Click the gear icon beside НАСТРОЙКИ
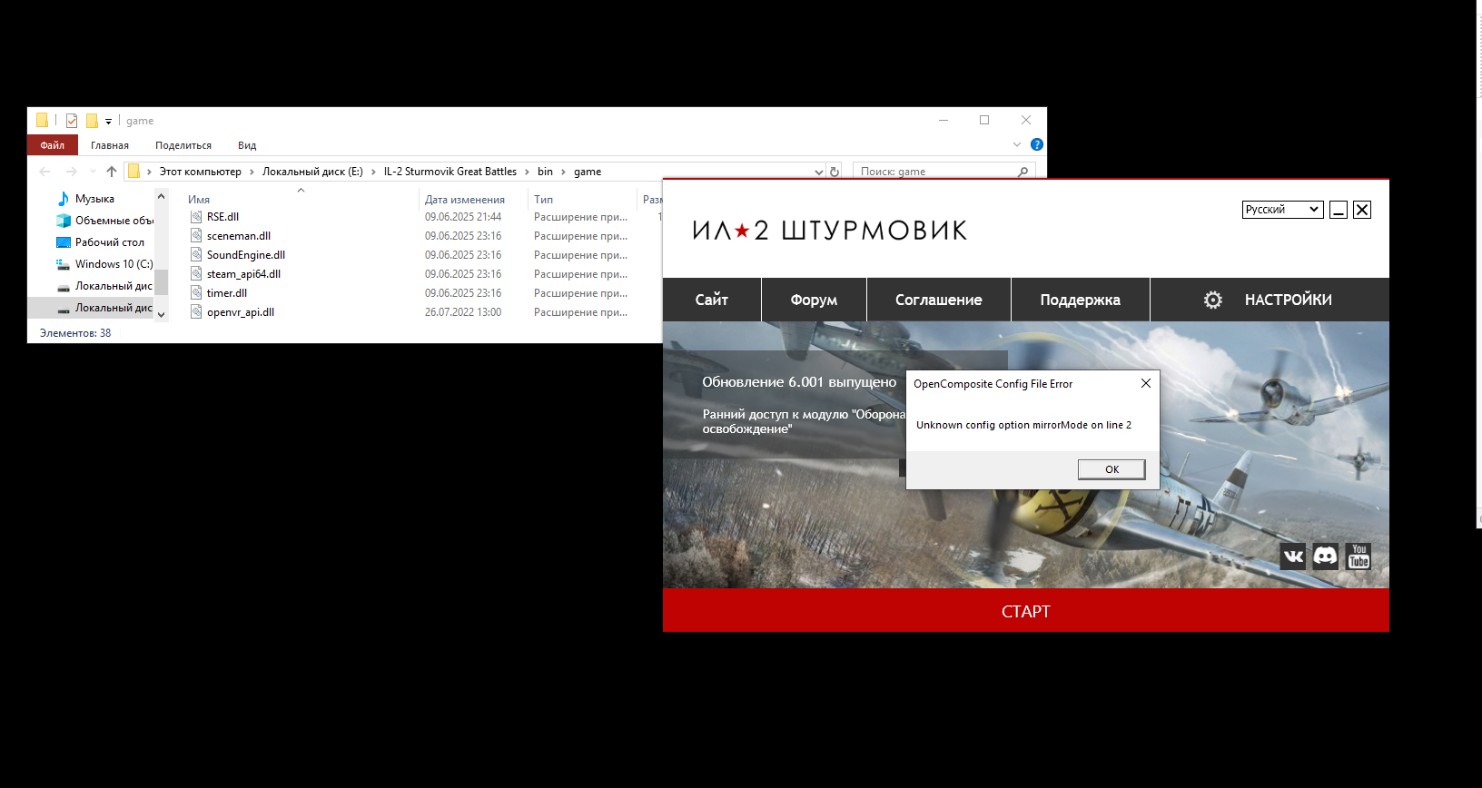This screenshot has height=788, width=1482. 1213,300
